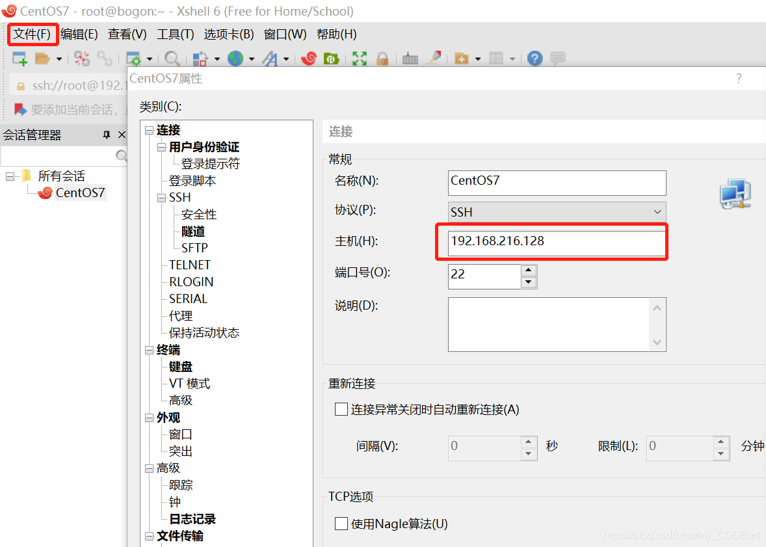Enable 使用Nagle算法(U) checkbox
766x547 pixels.
point(341,524)
